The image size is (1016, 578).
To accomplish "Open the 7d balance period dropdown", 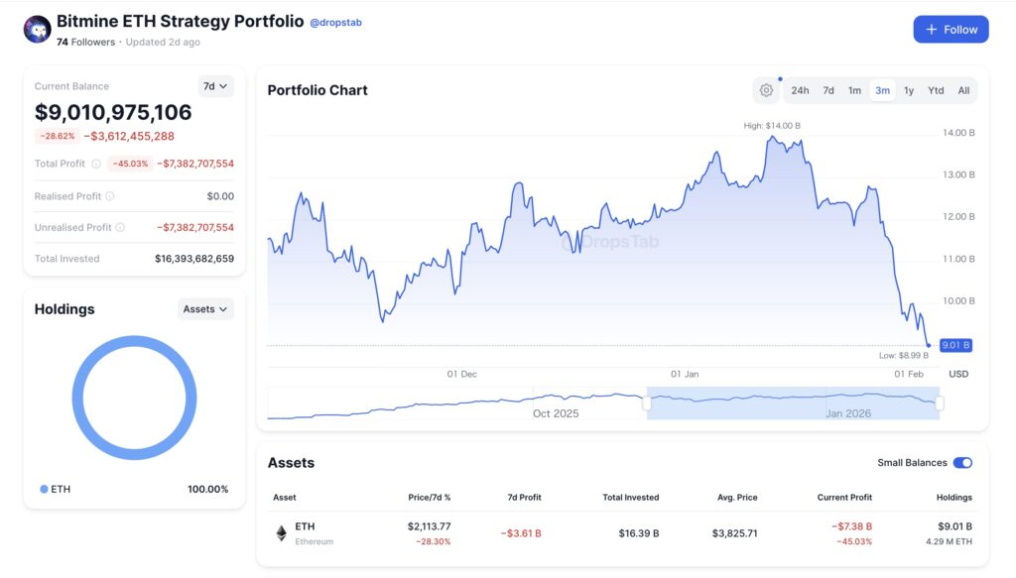I will point(216,86).
